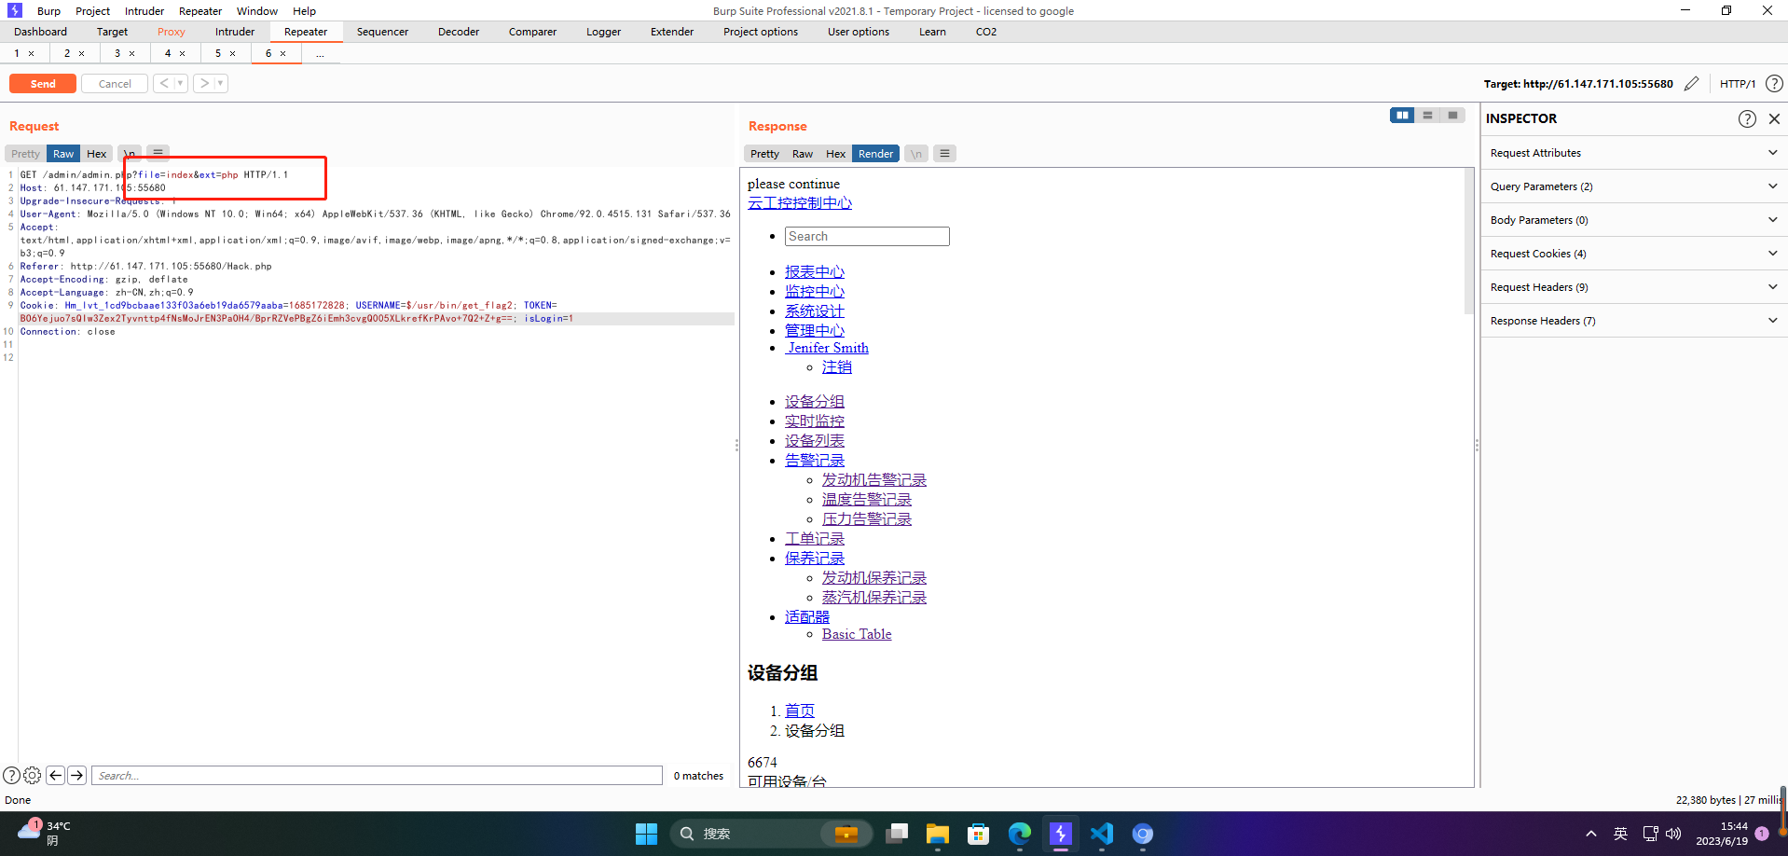Open Repeater search settings gear
The width and height of the screenshot is (1788, 856).
click(x=32, y=775)
